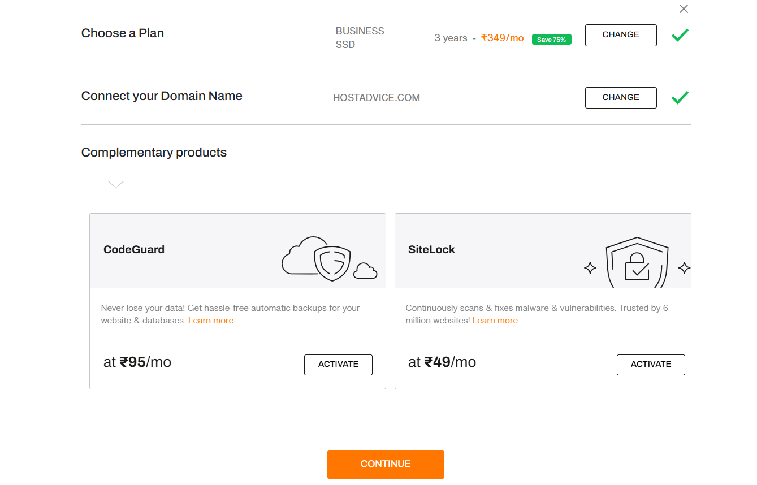
Task: Click the SiteLock description about malware scans
Action: click(x=537, y=314)
